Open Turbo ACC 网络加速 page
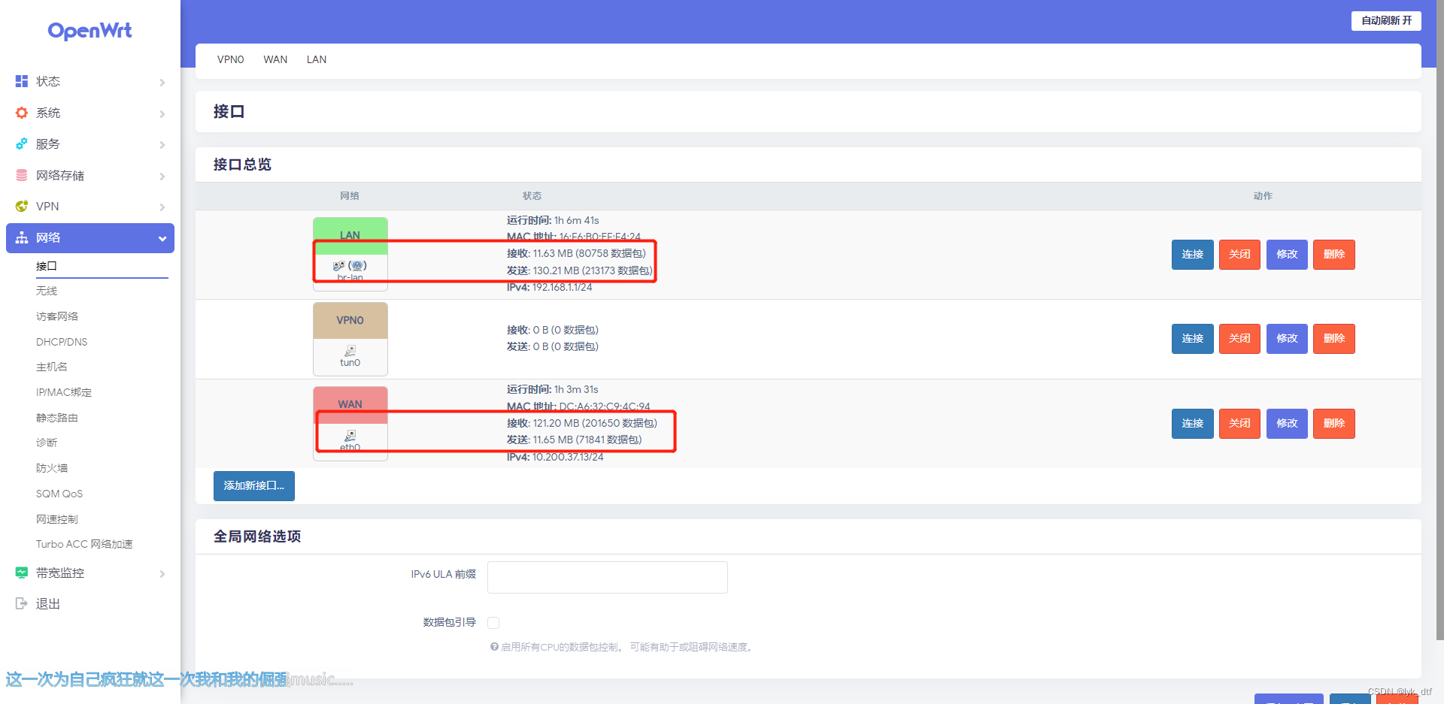1444x704 pixels. pyautogui.click(x=84, y=544)
